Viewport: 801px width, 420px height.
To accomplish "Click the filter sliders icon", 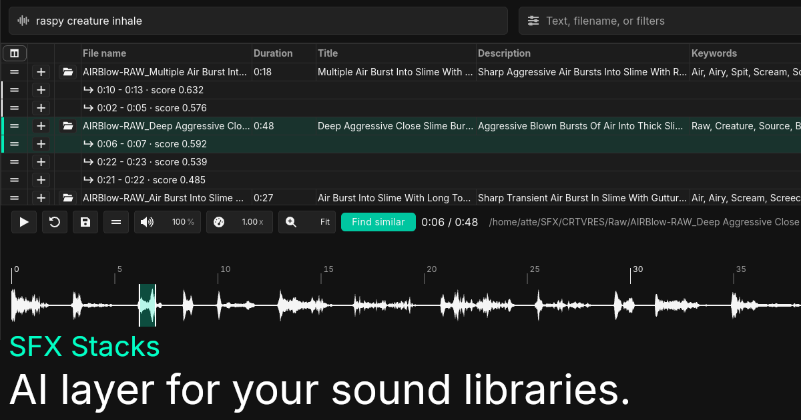I will (x=533, y=21).
